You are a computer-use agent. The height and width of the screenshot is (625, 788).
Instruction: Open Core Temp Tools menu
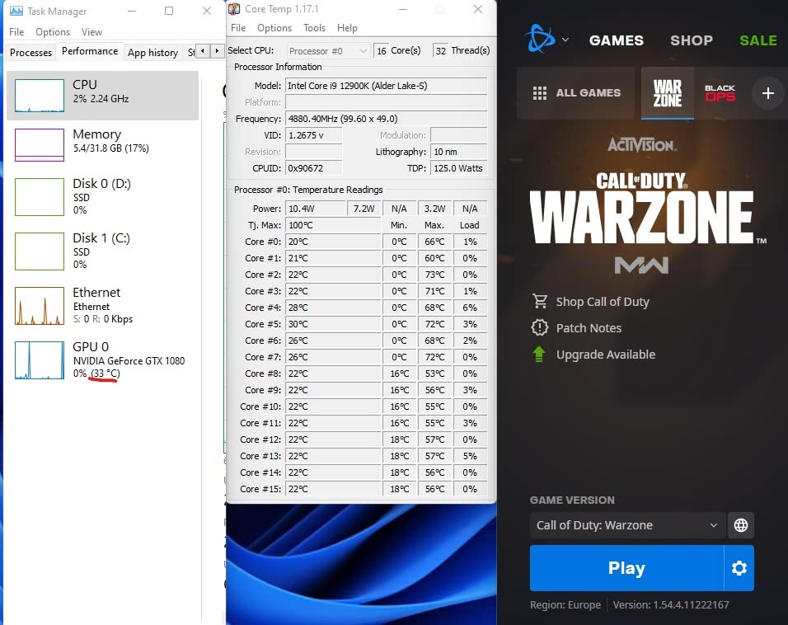click(314, 28)
